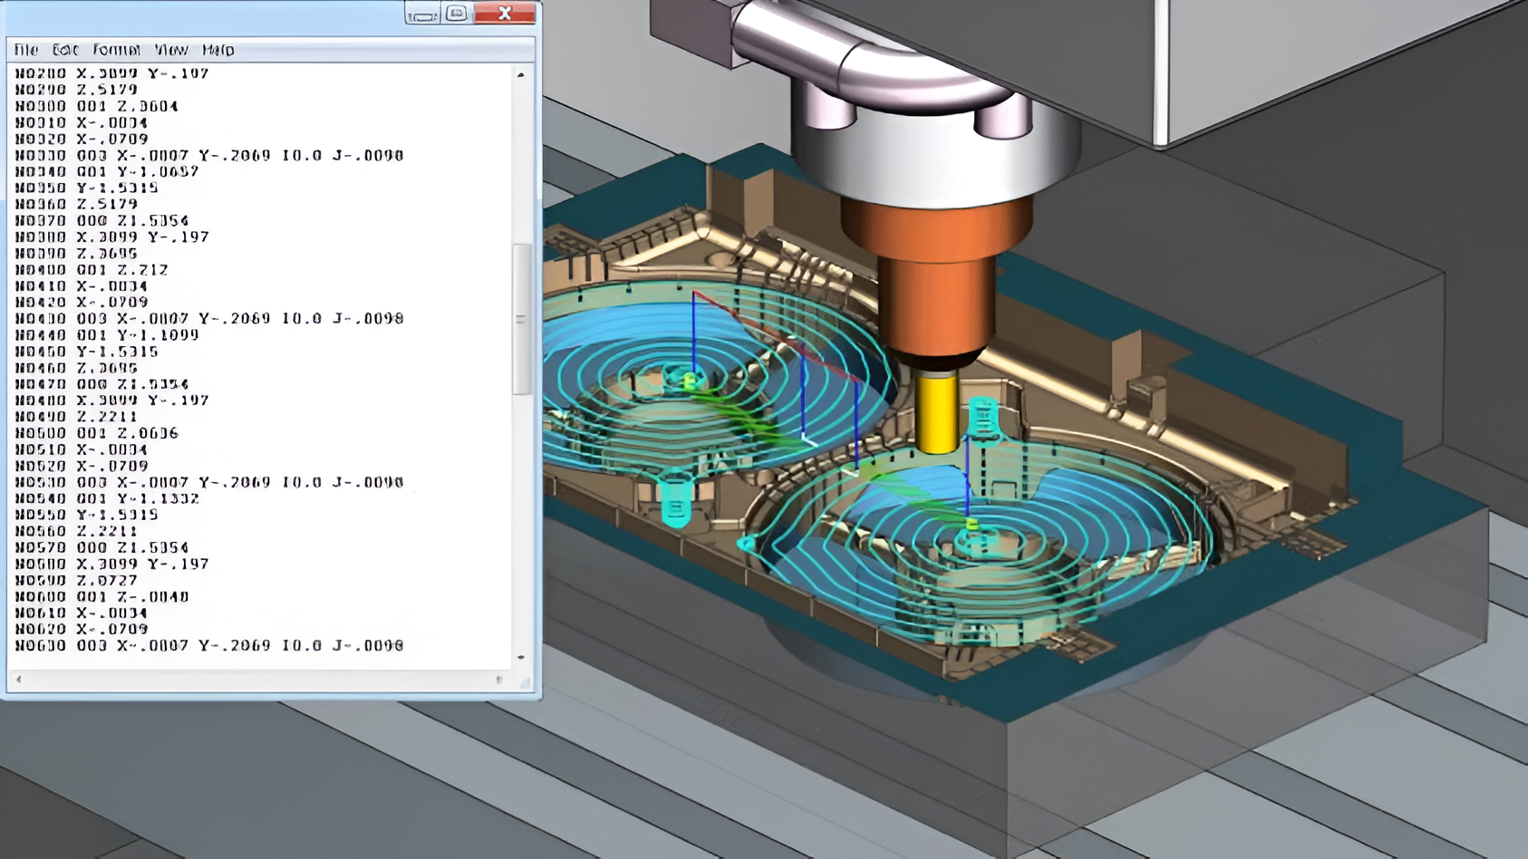This screenshot has width=1528, height=859.
Task: Open the Help menu
Action: coord(218,50)
